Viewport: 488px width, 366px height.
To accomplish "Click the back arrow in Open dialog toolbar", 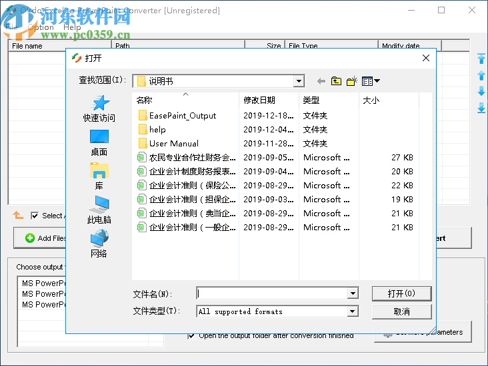I will (321, 81).
